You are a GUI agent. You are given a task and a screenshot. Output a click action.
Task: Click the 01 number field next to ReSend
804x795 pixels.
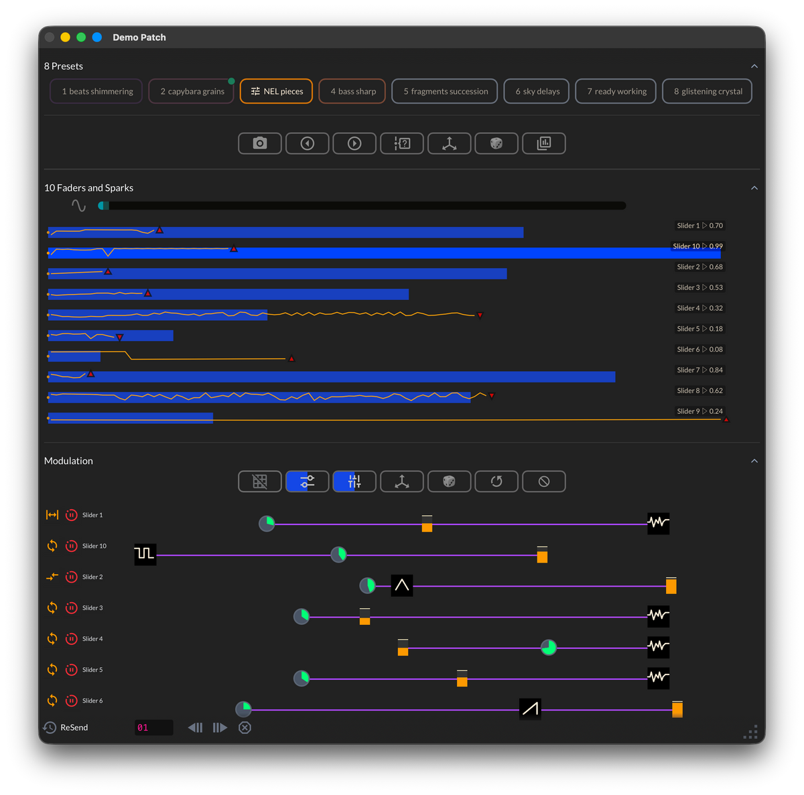pos(154,727)
